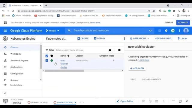This screenshot has height=108, width=192.
Task: Click the DEPLOY button
Action: click(100, 38)
